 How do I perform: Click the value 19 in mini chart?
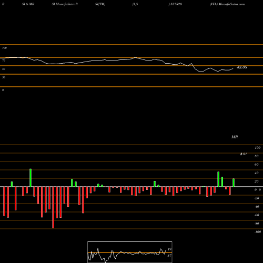pyautogui.click(x=169, y=249)
